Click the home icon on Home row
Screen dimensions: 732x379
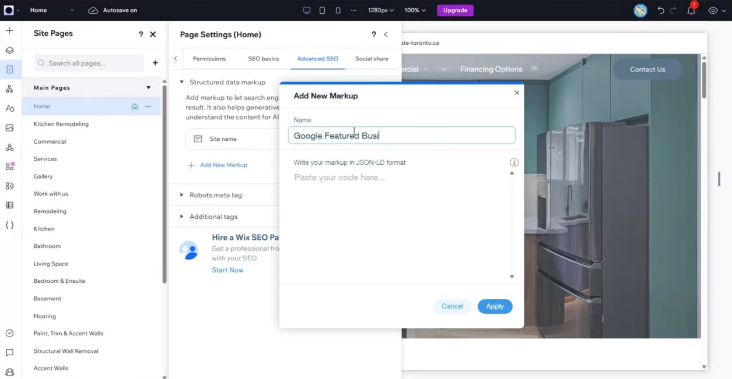135,107
